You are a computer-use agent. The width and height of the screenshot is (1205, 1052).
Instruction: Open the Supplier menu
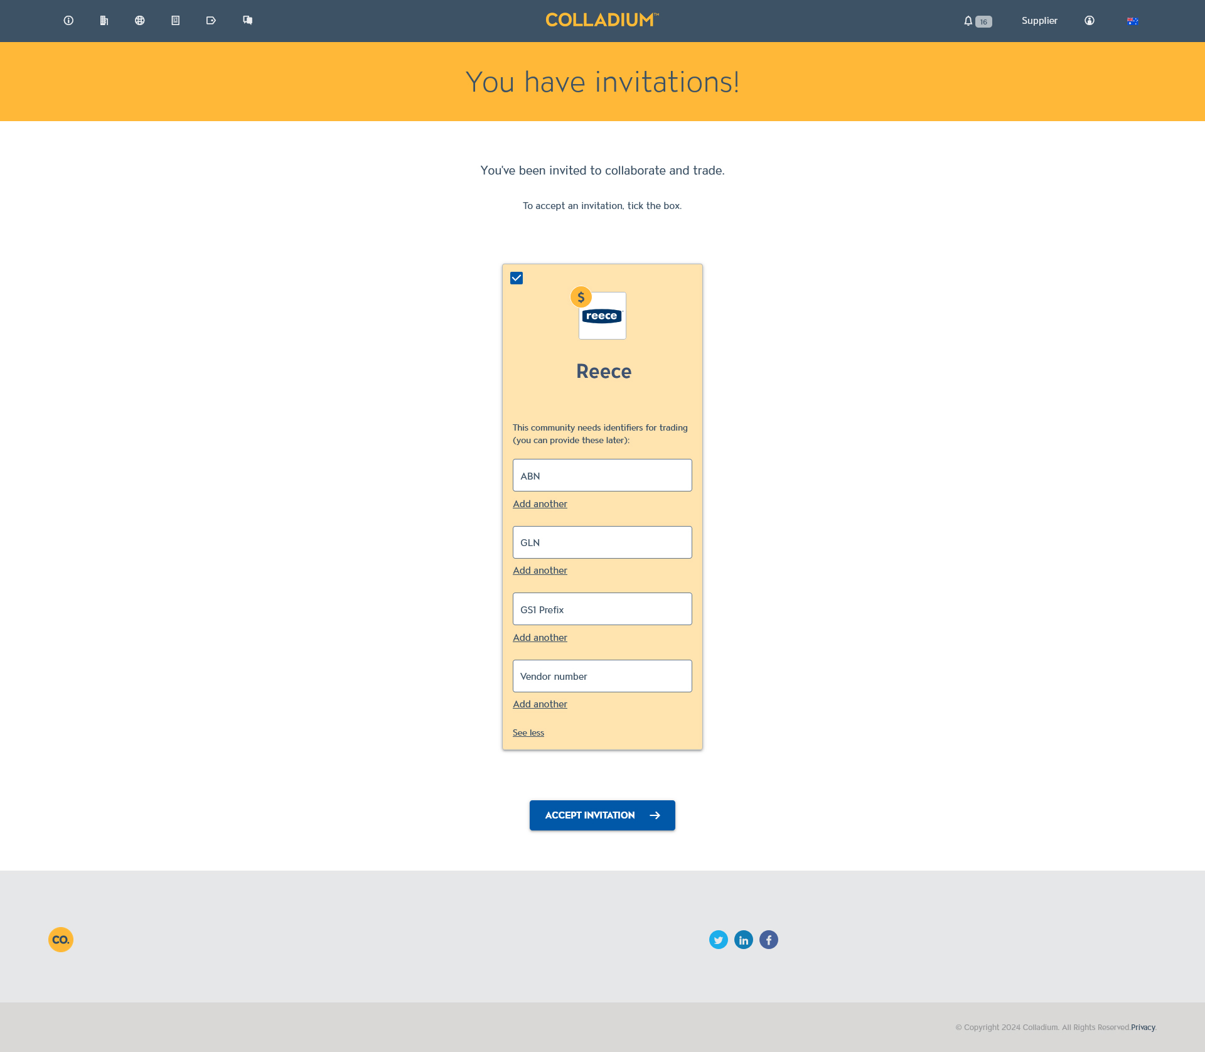click(1039, 21)
